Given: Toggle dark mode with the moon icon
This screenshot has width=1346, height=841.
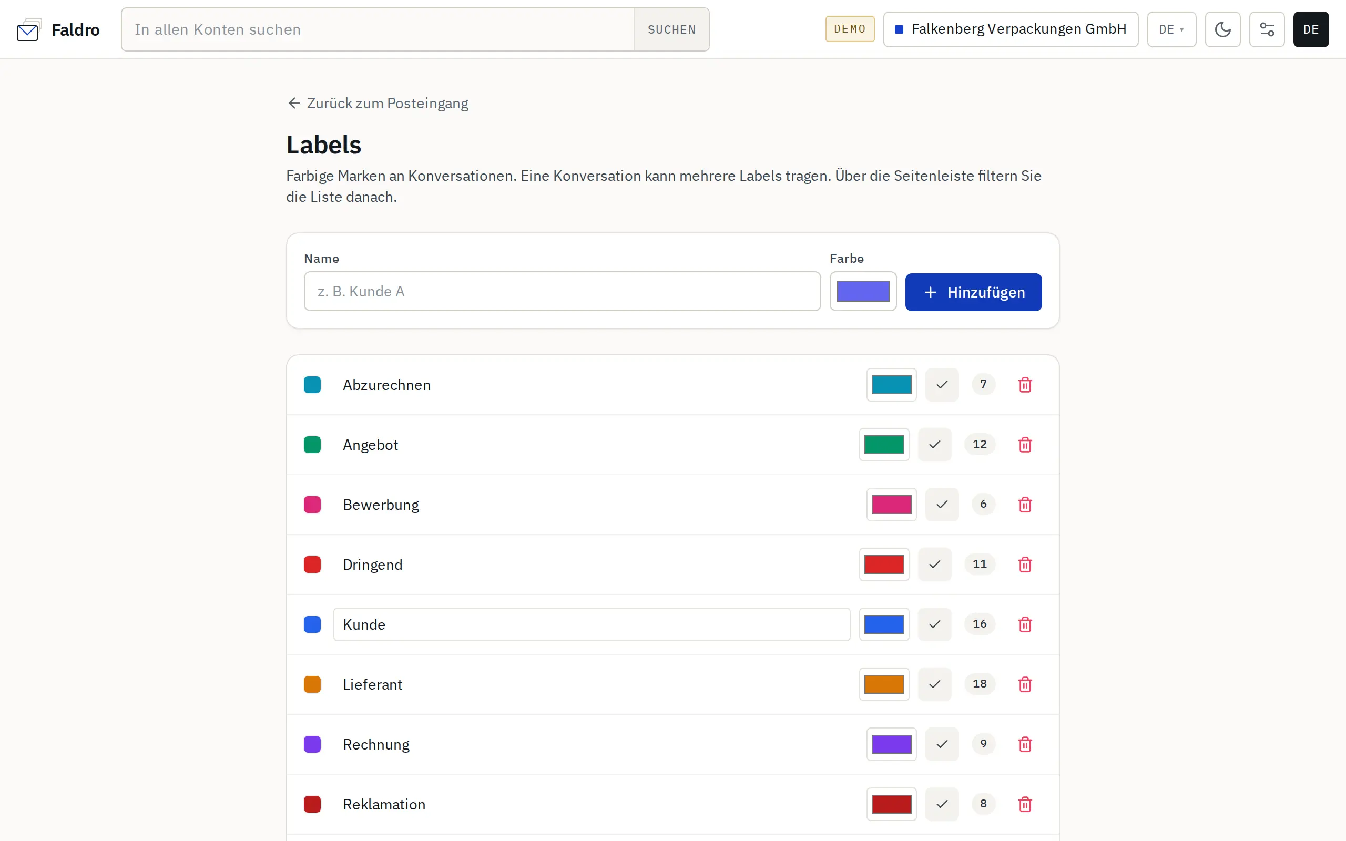Looking at the screenshot, I should [1222, 29].
